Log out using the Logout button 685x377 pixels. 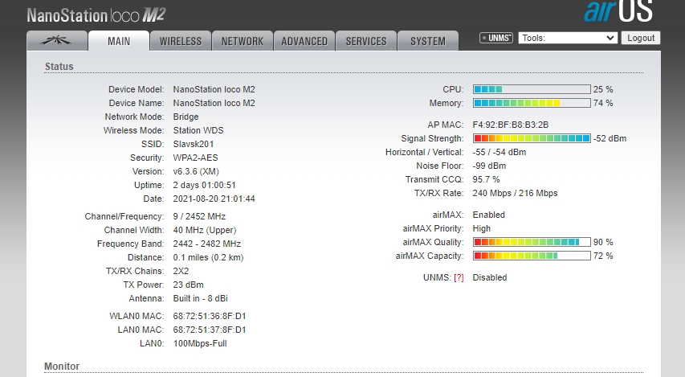click(x=641, y=38)
